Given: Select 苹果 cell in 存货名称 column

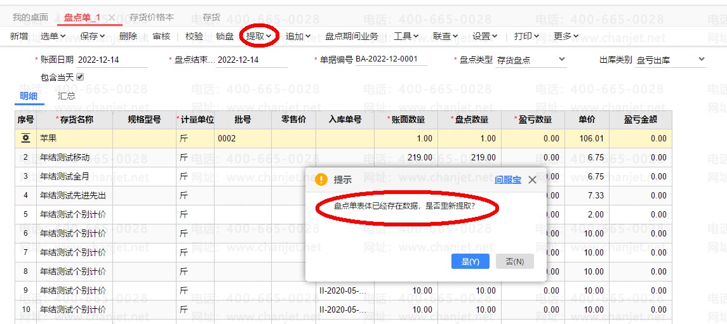Looking at the screenshot, I should click(75, 138).
